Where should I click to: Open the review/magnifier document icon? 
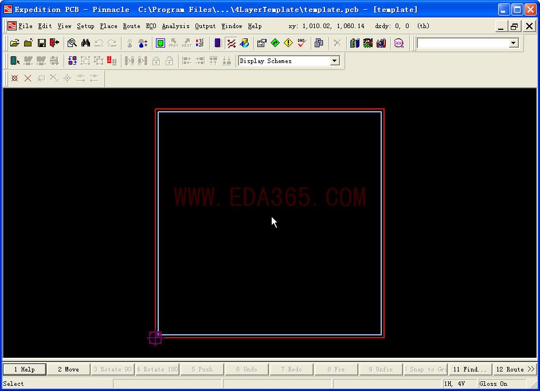click(x=72, y=43)
